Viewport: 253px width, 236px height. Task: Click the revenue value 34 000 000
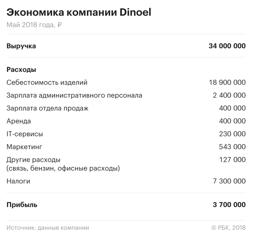(227, 46)
